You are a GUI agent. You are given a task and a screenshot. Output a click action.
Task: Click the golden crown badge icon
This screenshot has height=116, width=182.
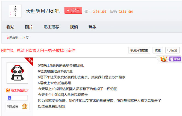tap(164, 59)
